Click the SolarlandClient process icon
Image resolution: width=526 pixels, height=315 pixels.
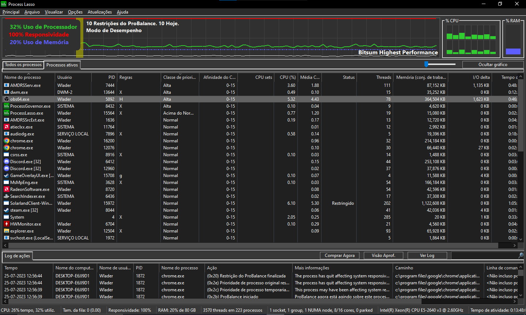click(7, 203)
